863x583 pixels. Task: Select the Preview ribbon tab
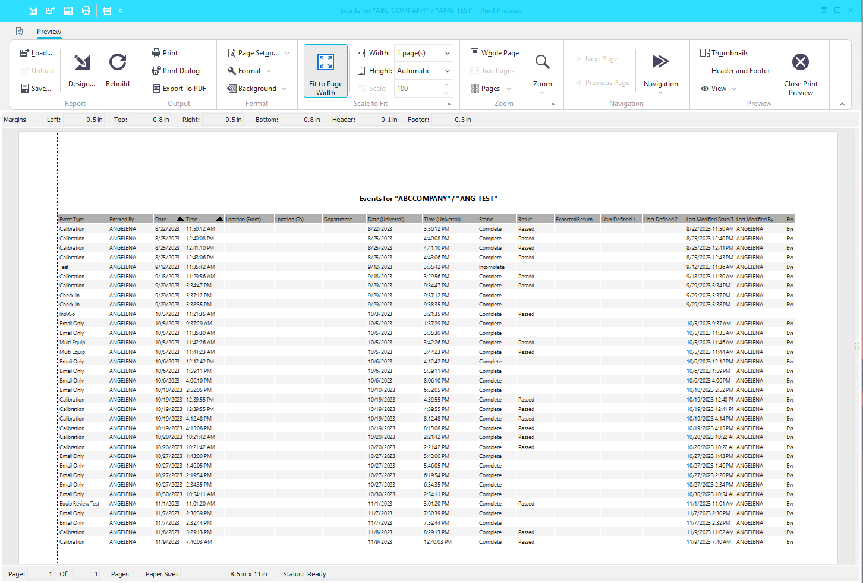pyautogui.click(x=49, y=32)
